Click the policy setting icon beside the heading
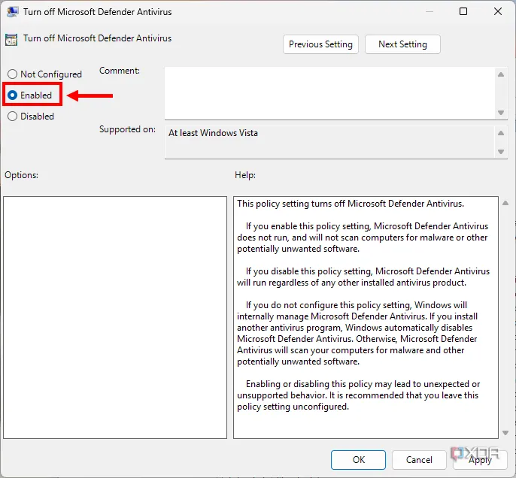 (x=11, y=40)
